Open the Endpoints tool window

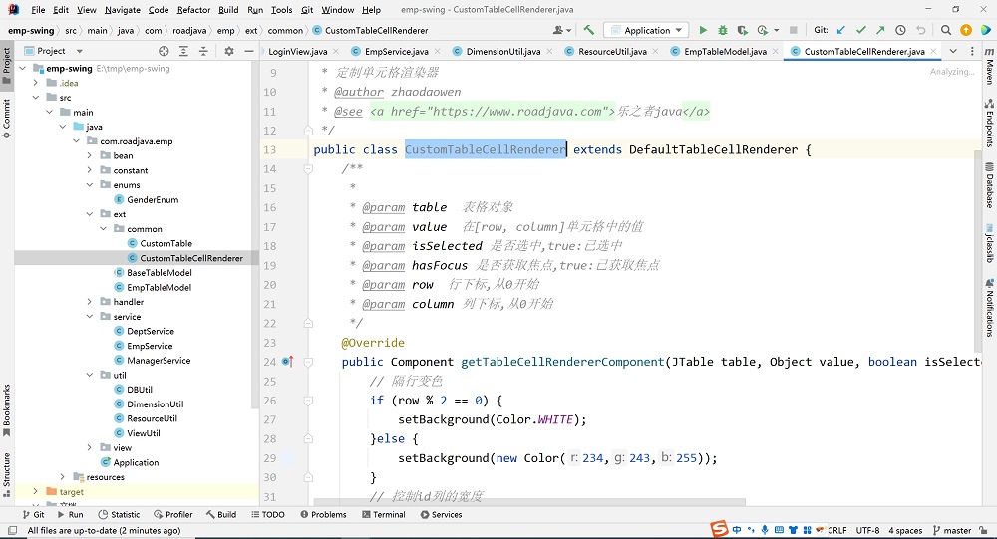(x=989, y=123)
